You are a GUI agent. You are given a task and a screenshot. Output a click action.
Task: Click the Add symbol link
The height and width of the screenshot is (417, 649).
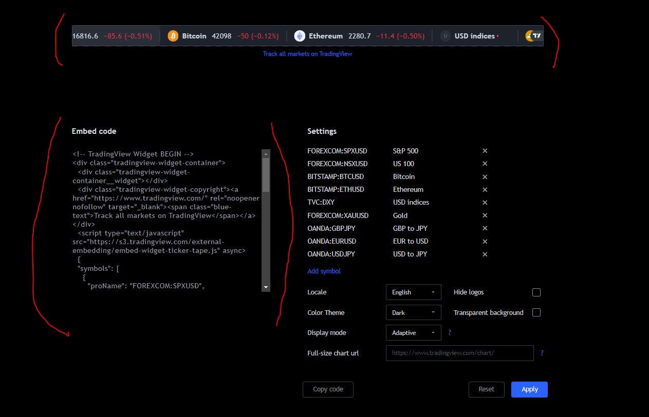tap(324, 271)
